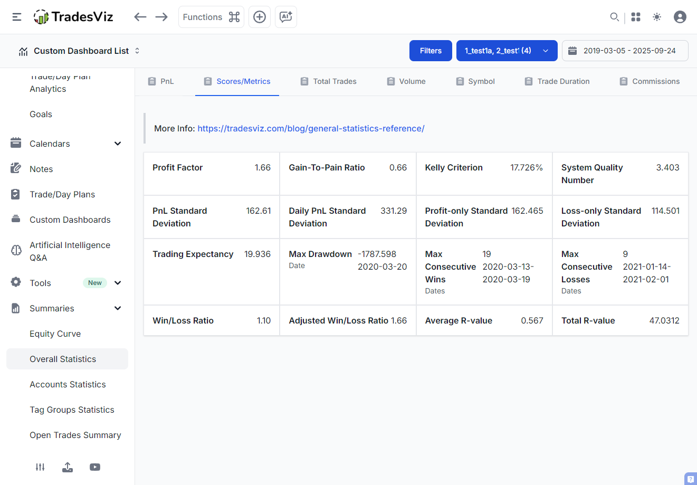This screenshot has height=485, width=697.
Task: Click the add new plus icon
Action: coord(260,17)
